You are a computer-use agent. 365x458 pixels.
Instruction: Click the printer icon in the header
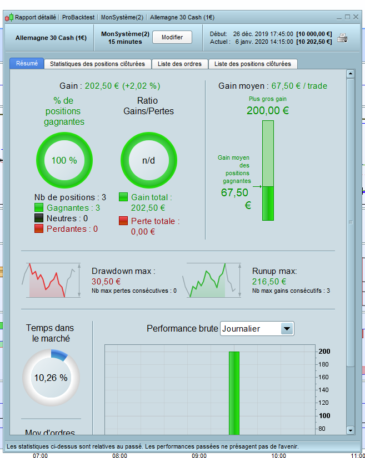[342, 38]
